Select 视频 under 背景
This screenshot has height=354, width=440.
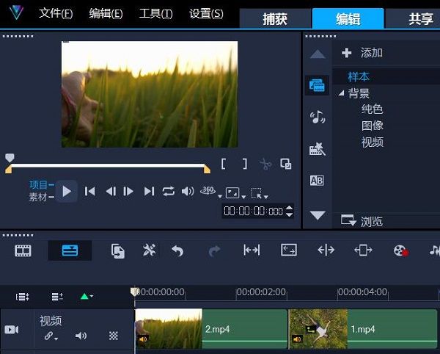pos(372,142)
